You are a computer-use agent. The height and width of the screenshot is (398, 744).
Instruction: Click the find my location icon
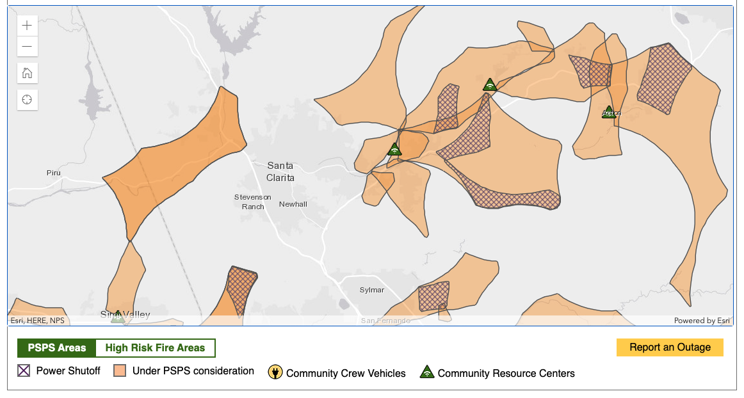pyautogui.click(x=27, y=99)
